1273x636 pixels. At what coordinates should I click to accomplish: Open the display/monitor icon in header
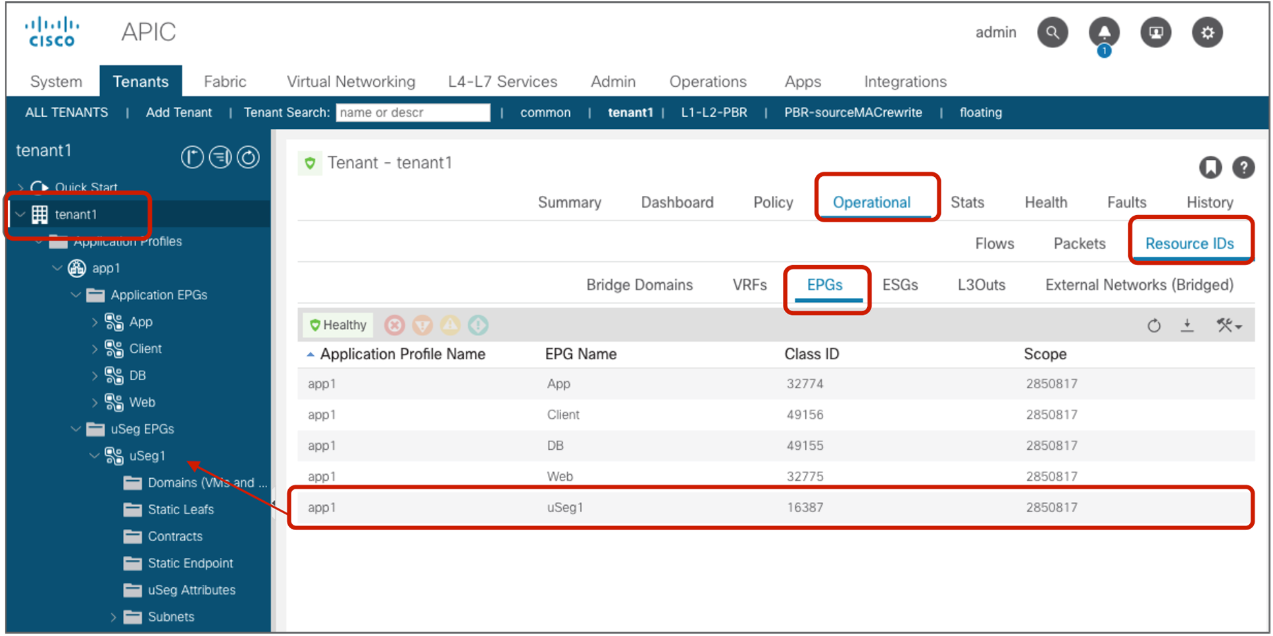(x=1155, y=32)
